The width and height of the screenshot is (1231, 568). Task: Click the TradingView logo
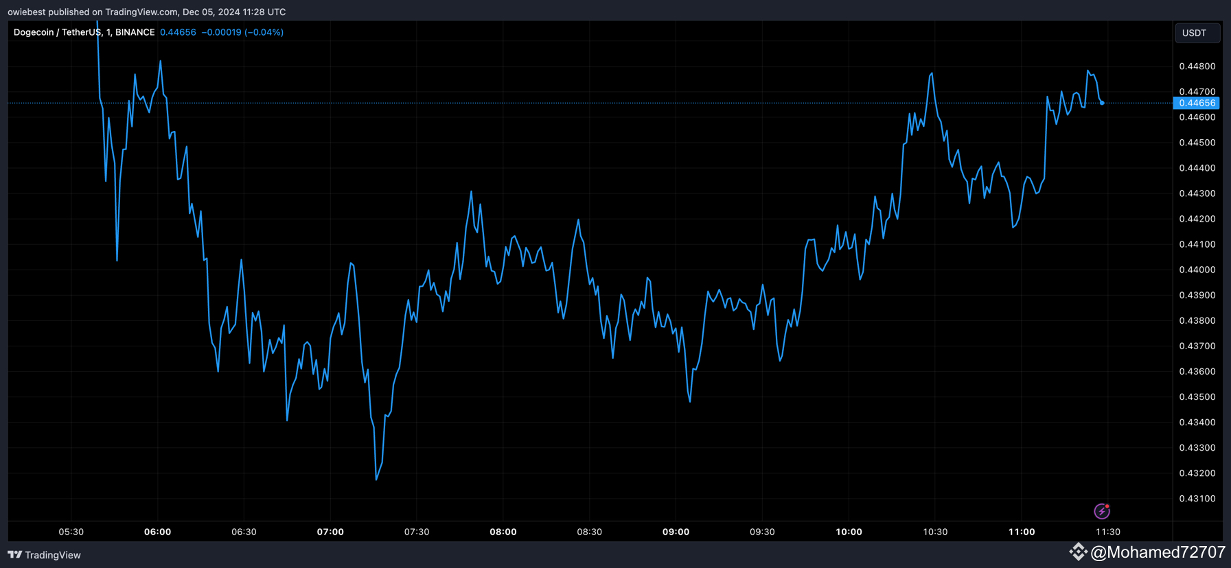pos(44,555)
